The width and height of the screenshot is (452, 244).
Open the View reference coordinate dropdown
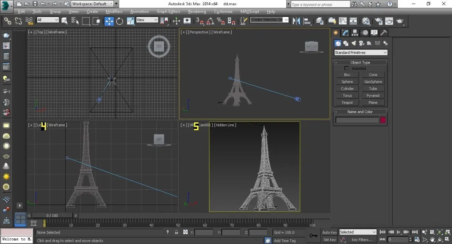(147, 20)
